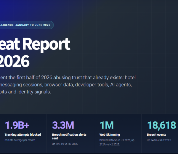The width and height of the screenshot is (178, 154).
Task: Click '310.8M average per month' text
Action: pos(20,140)
